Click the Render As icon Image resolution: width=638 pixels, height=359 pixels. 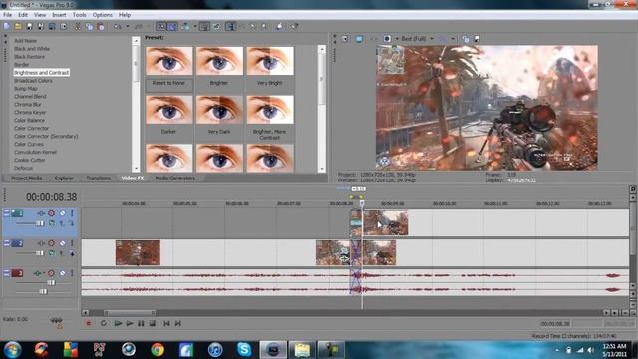52,27
